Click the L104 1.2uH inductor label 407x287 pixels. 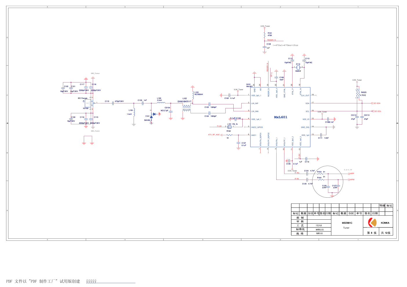click(x=130, y=112)
